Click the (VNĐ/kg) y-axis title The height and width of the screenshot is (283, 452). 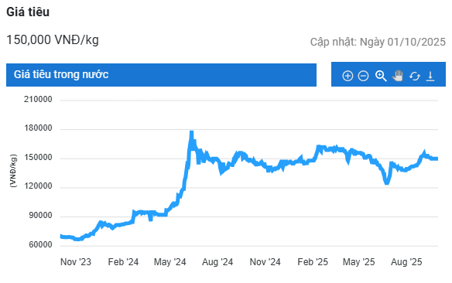pos(13,171)
